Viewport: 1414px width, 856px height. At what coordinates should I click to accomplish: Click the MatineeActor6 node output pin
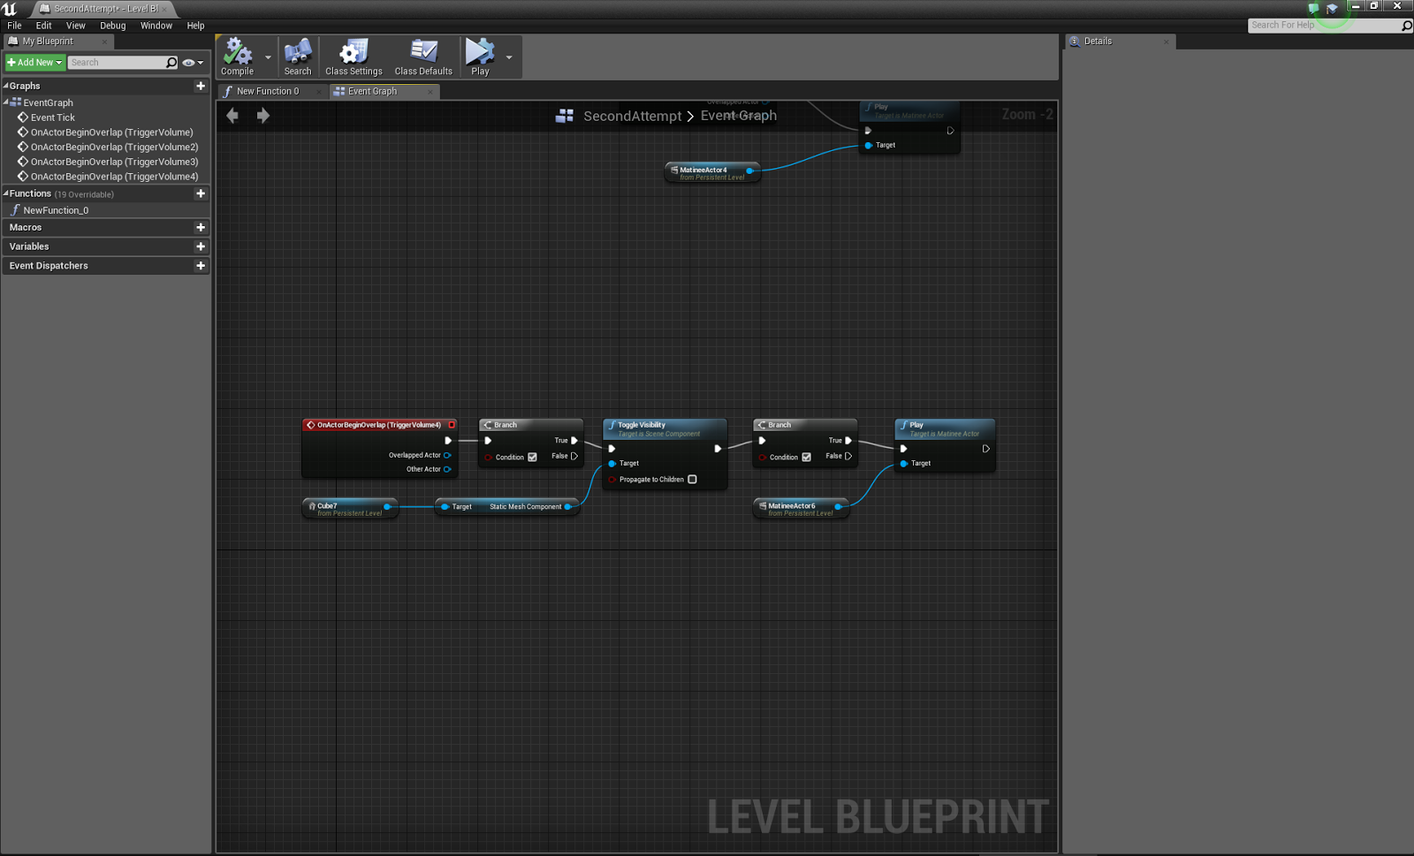click(x=838, y=507)
